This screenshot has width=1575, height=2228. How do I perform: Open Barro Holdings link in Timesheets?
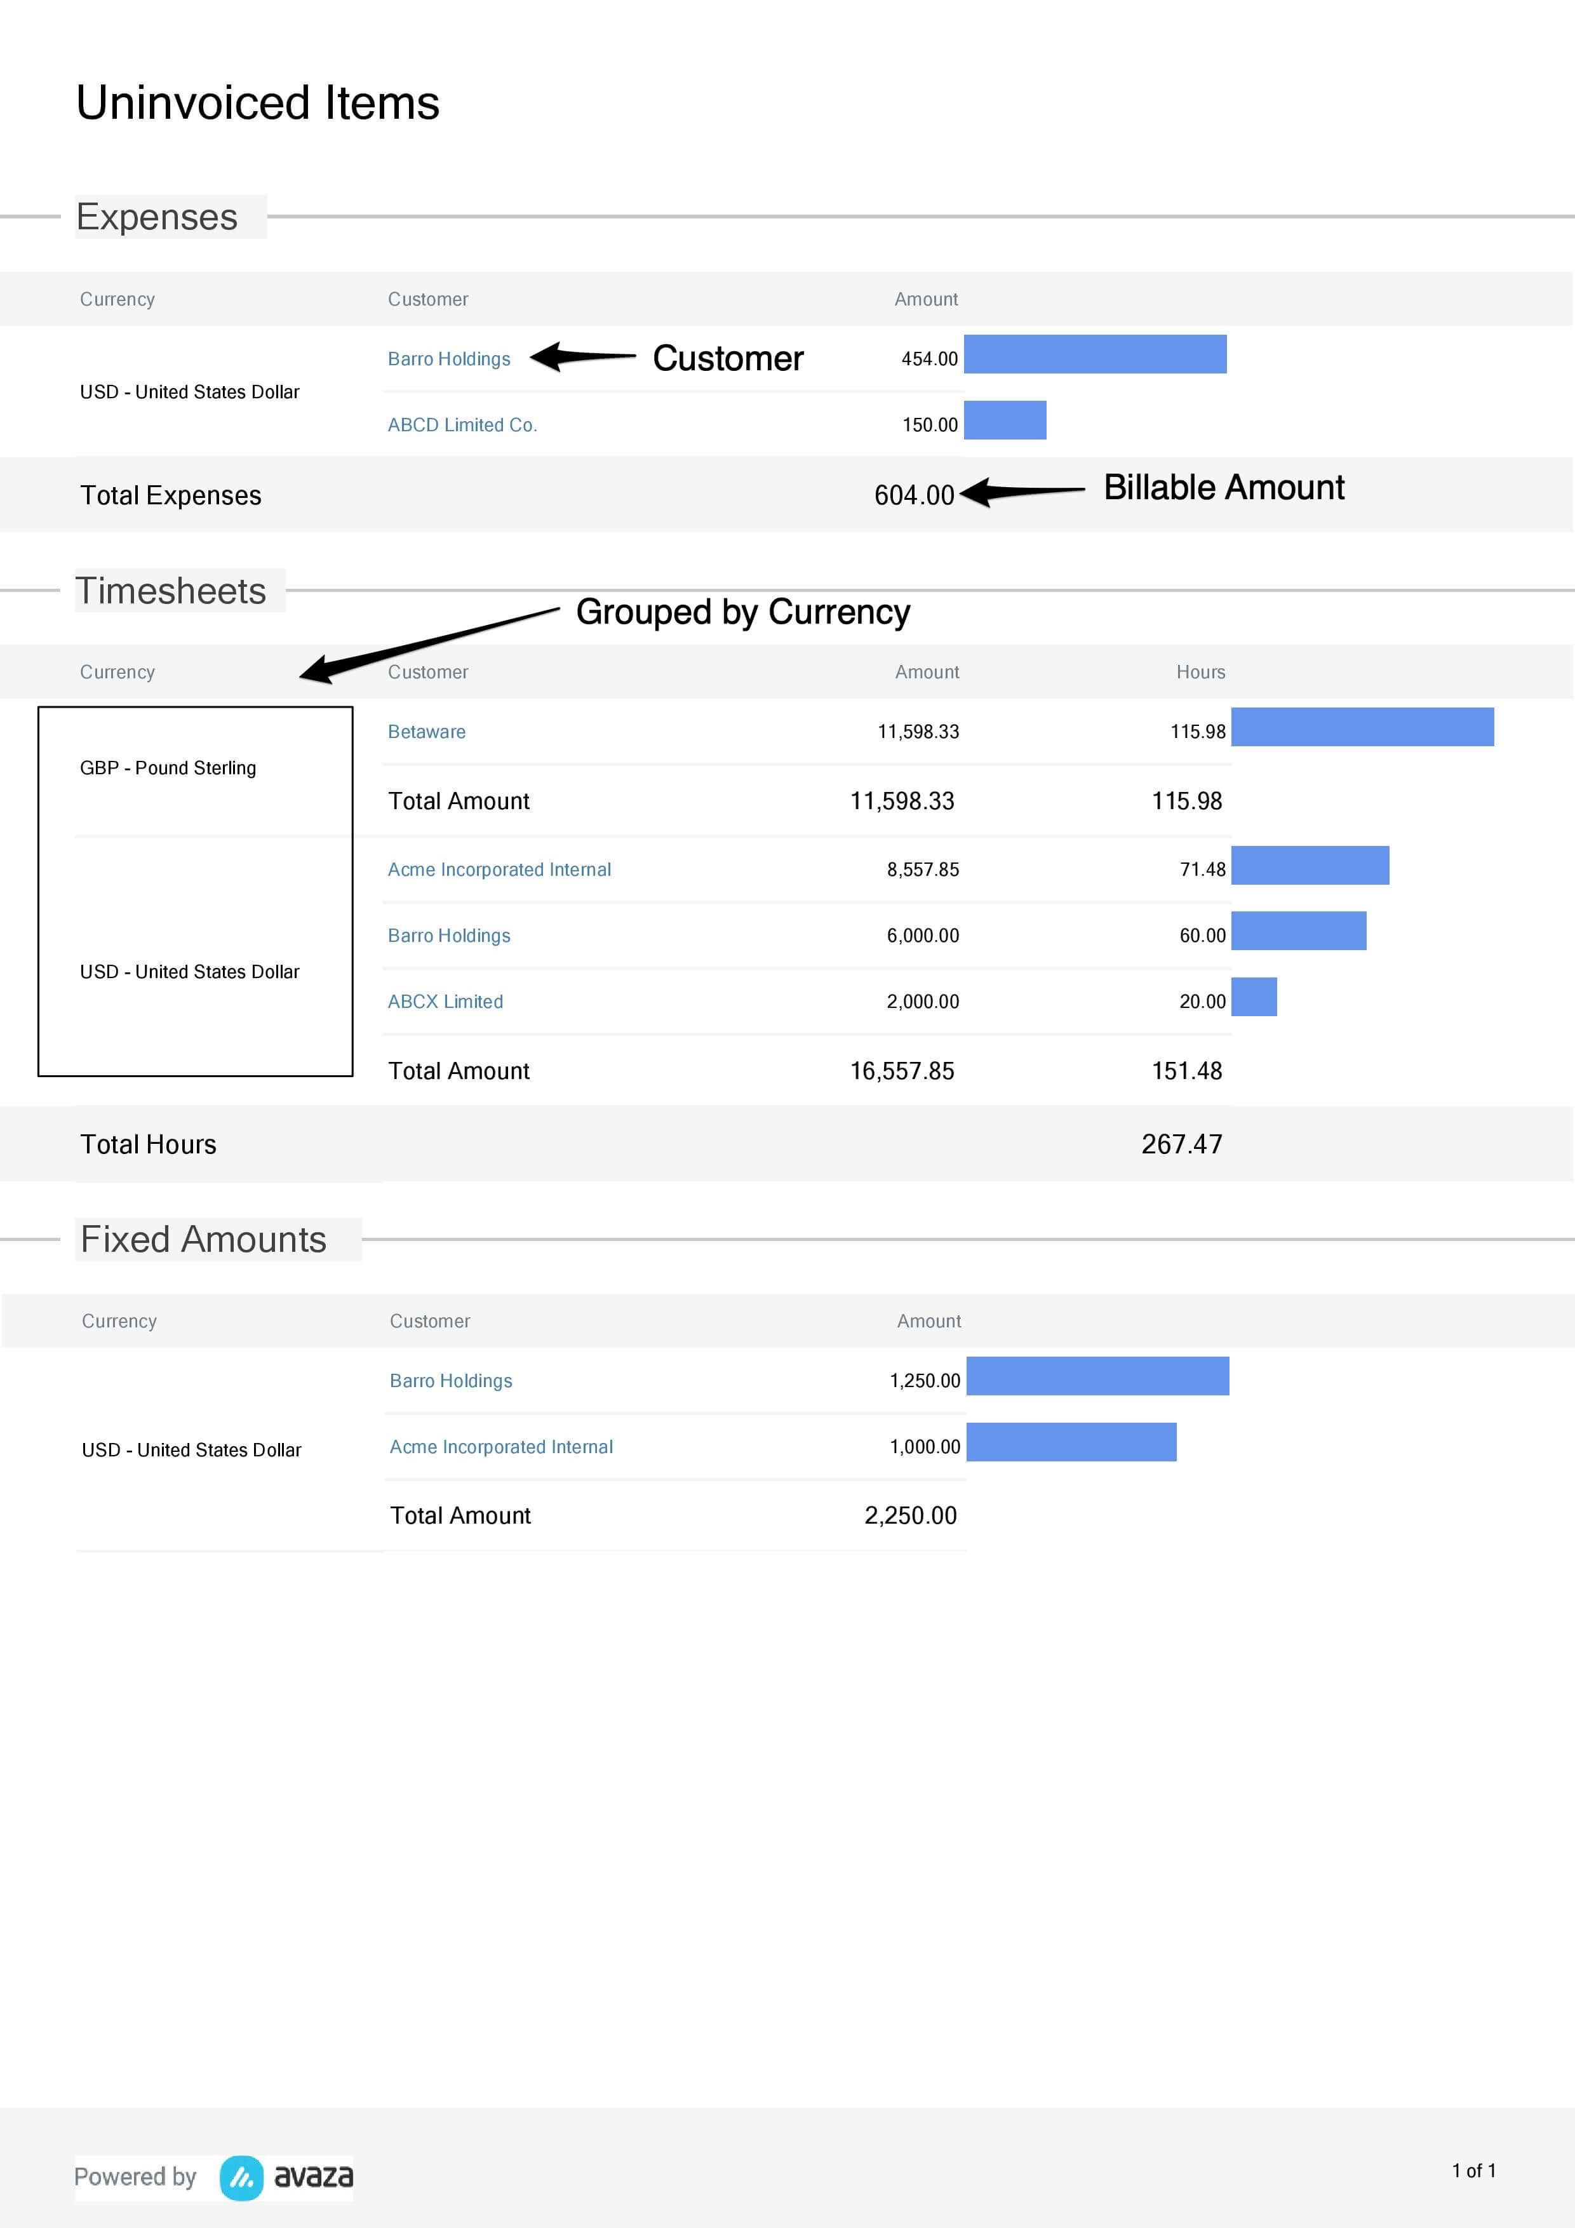448,936
